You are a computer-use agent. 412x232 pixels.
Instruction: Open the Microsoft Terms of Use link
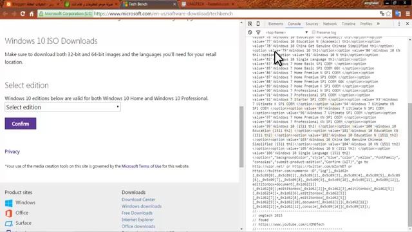point(142,166)
